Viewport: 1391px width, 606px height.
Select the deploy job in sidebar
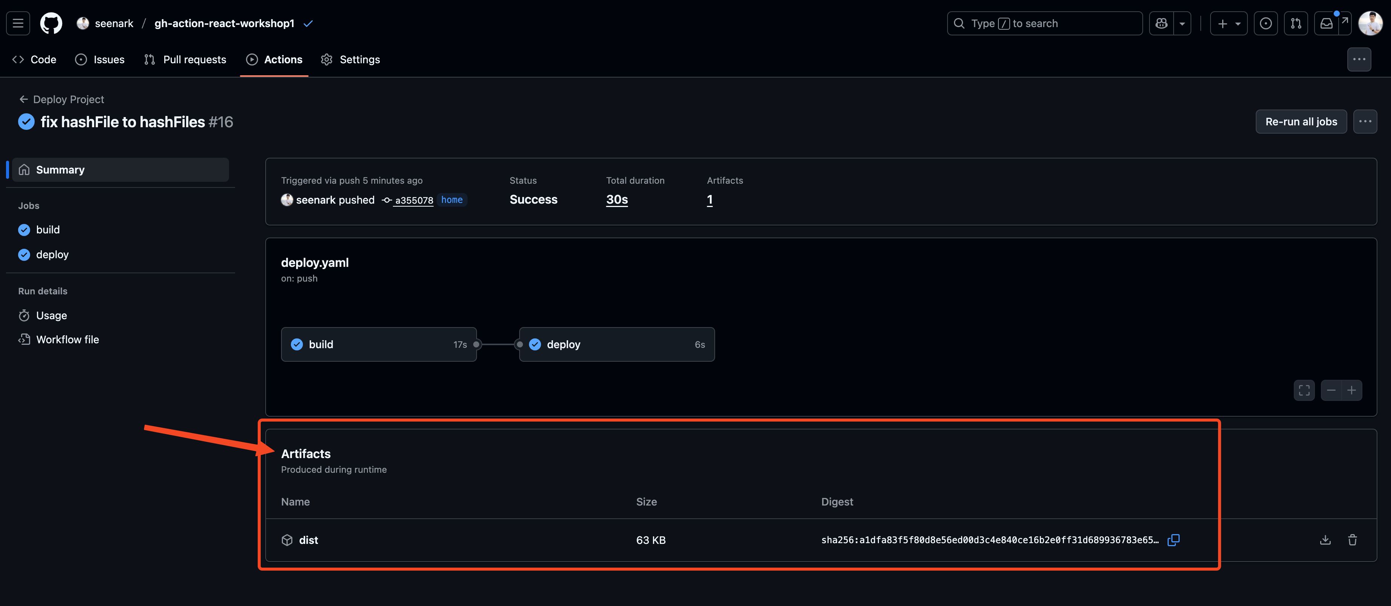(52, 254)
